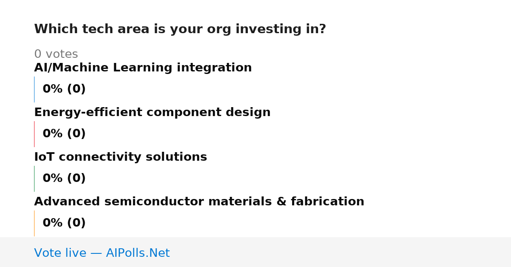Click the words Vote live in footer
The width and height of the screenshot is (511, 267).
(x=60, y=253)
